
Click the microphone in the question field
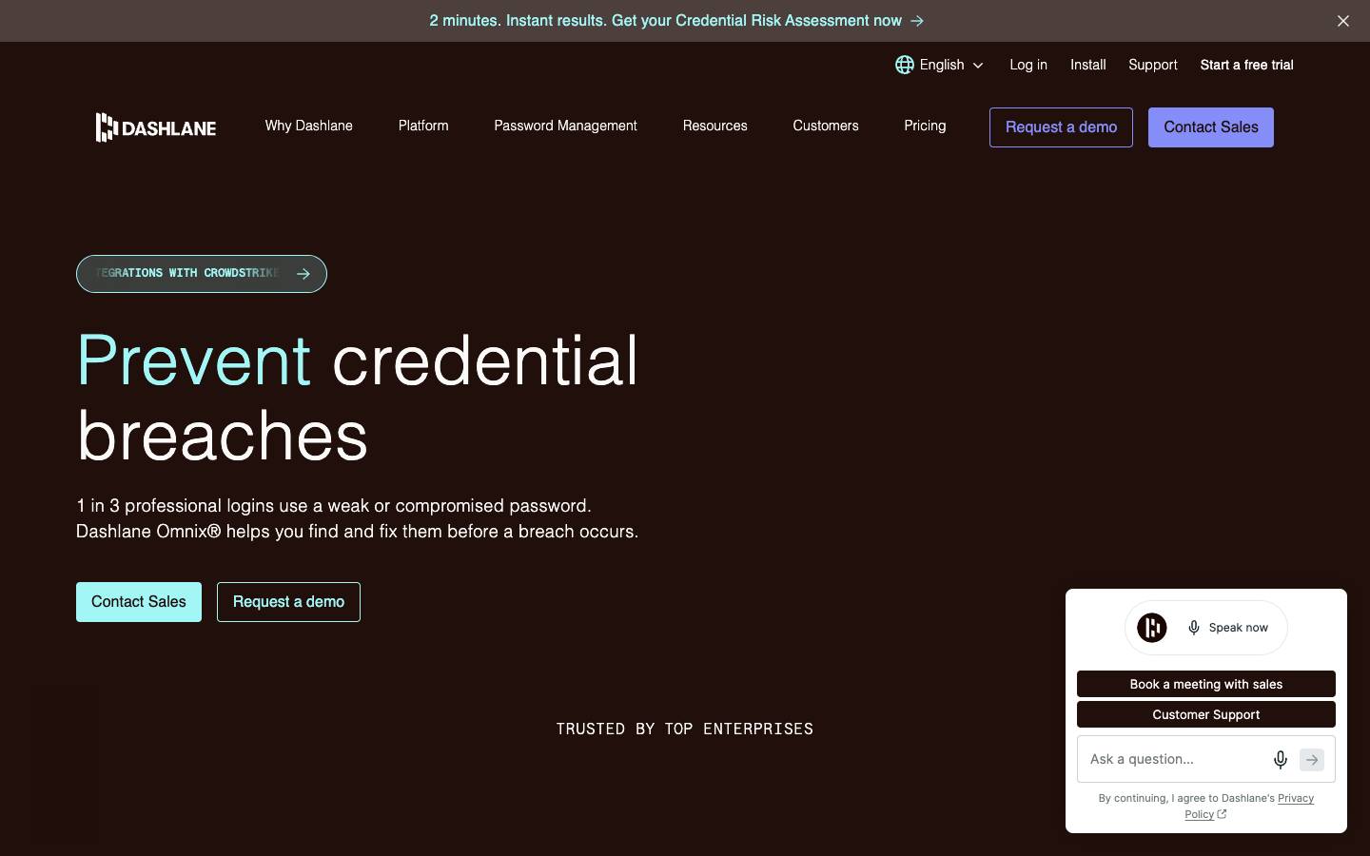pyautogui.click(x=1281, y=759)
